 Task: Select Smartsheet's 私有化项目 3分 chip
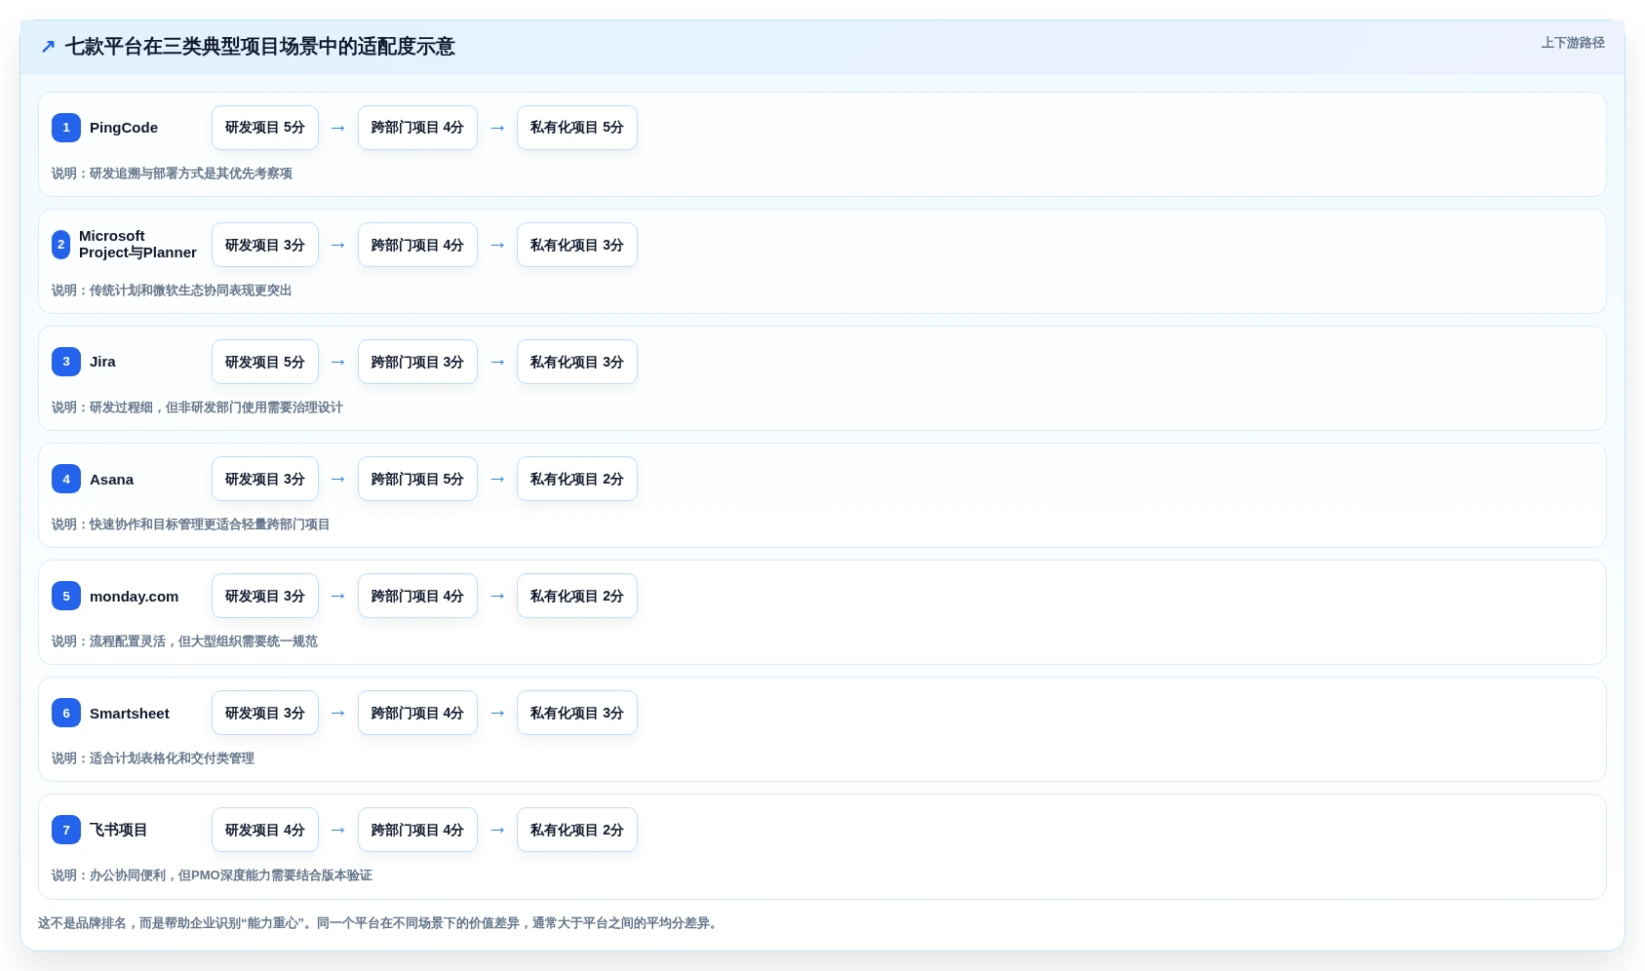tap(577, 713)
